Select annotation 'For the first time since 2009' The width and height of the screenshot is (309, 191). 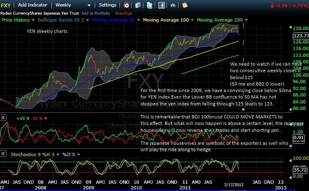pos(215,97)
